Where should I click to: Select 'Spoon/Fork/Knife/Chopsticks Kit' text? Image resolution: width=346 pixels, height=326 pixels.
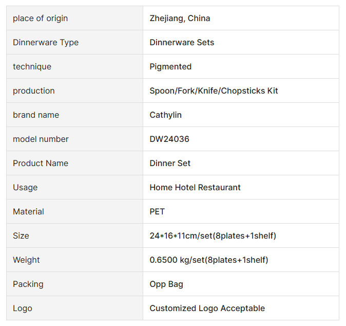point(214,91)
